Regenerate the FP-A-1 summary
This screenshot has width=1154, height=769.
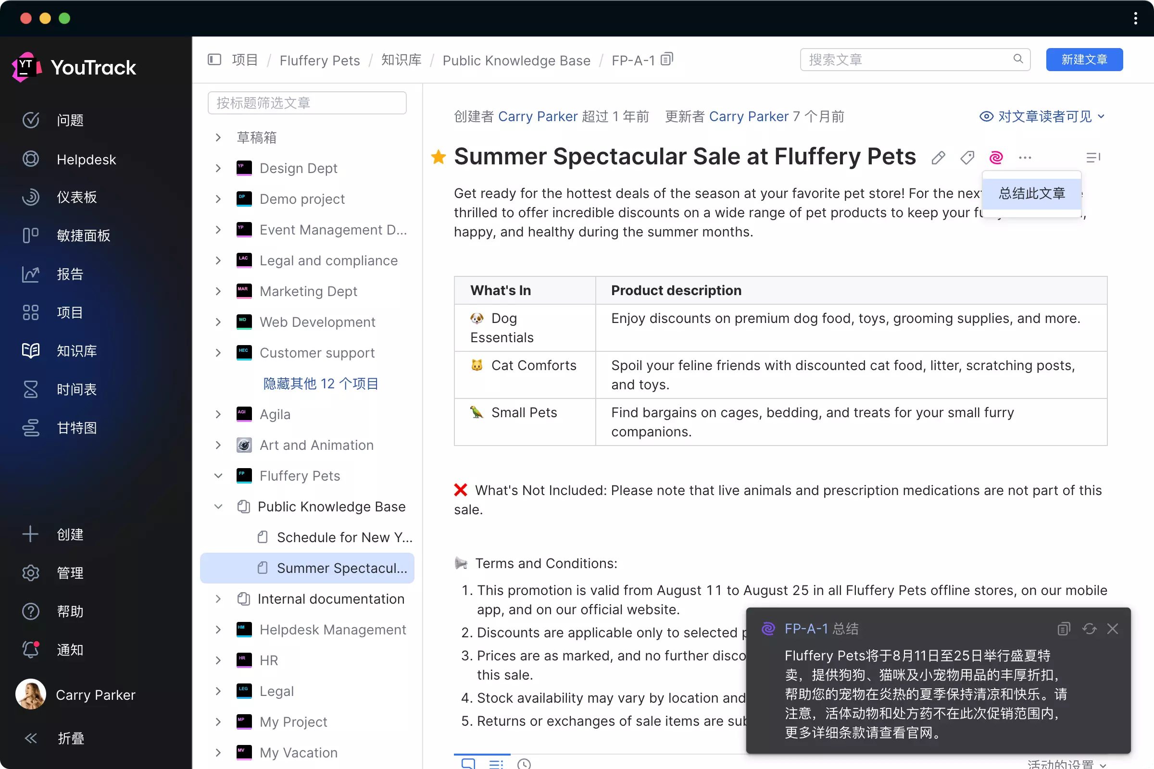point(1089,629)
